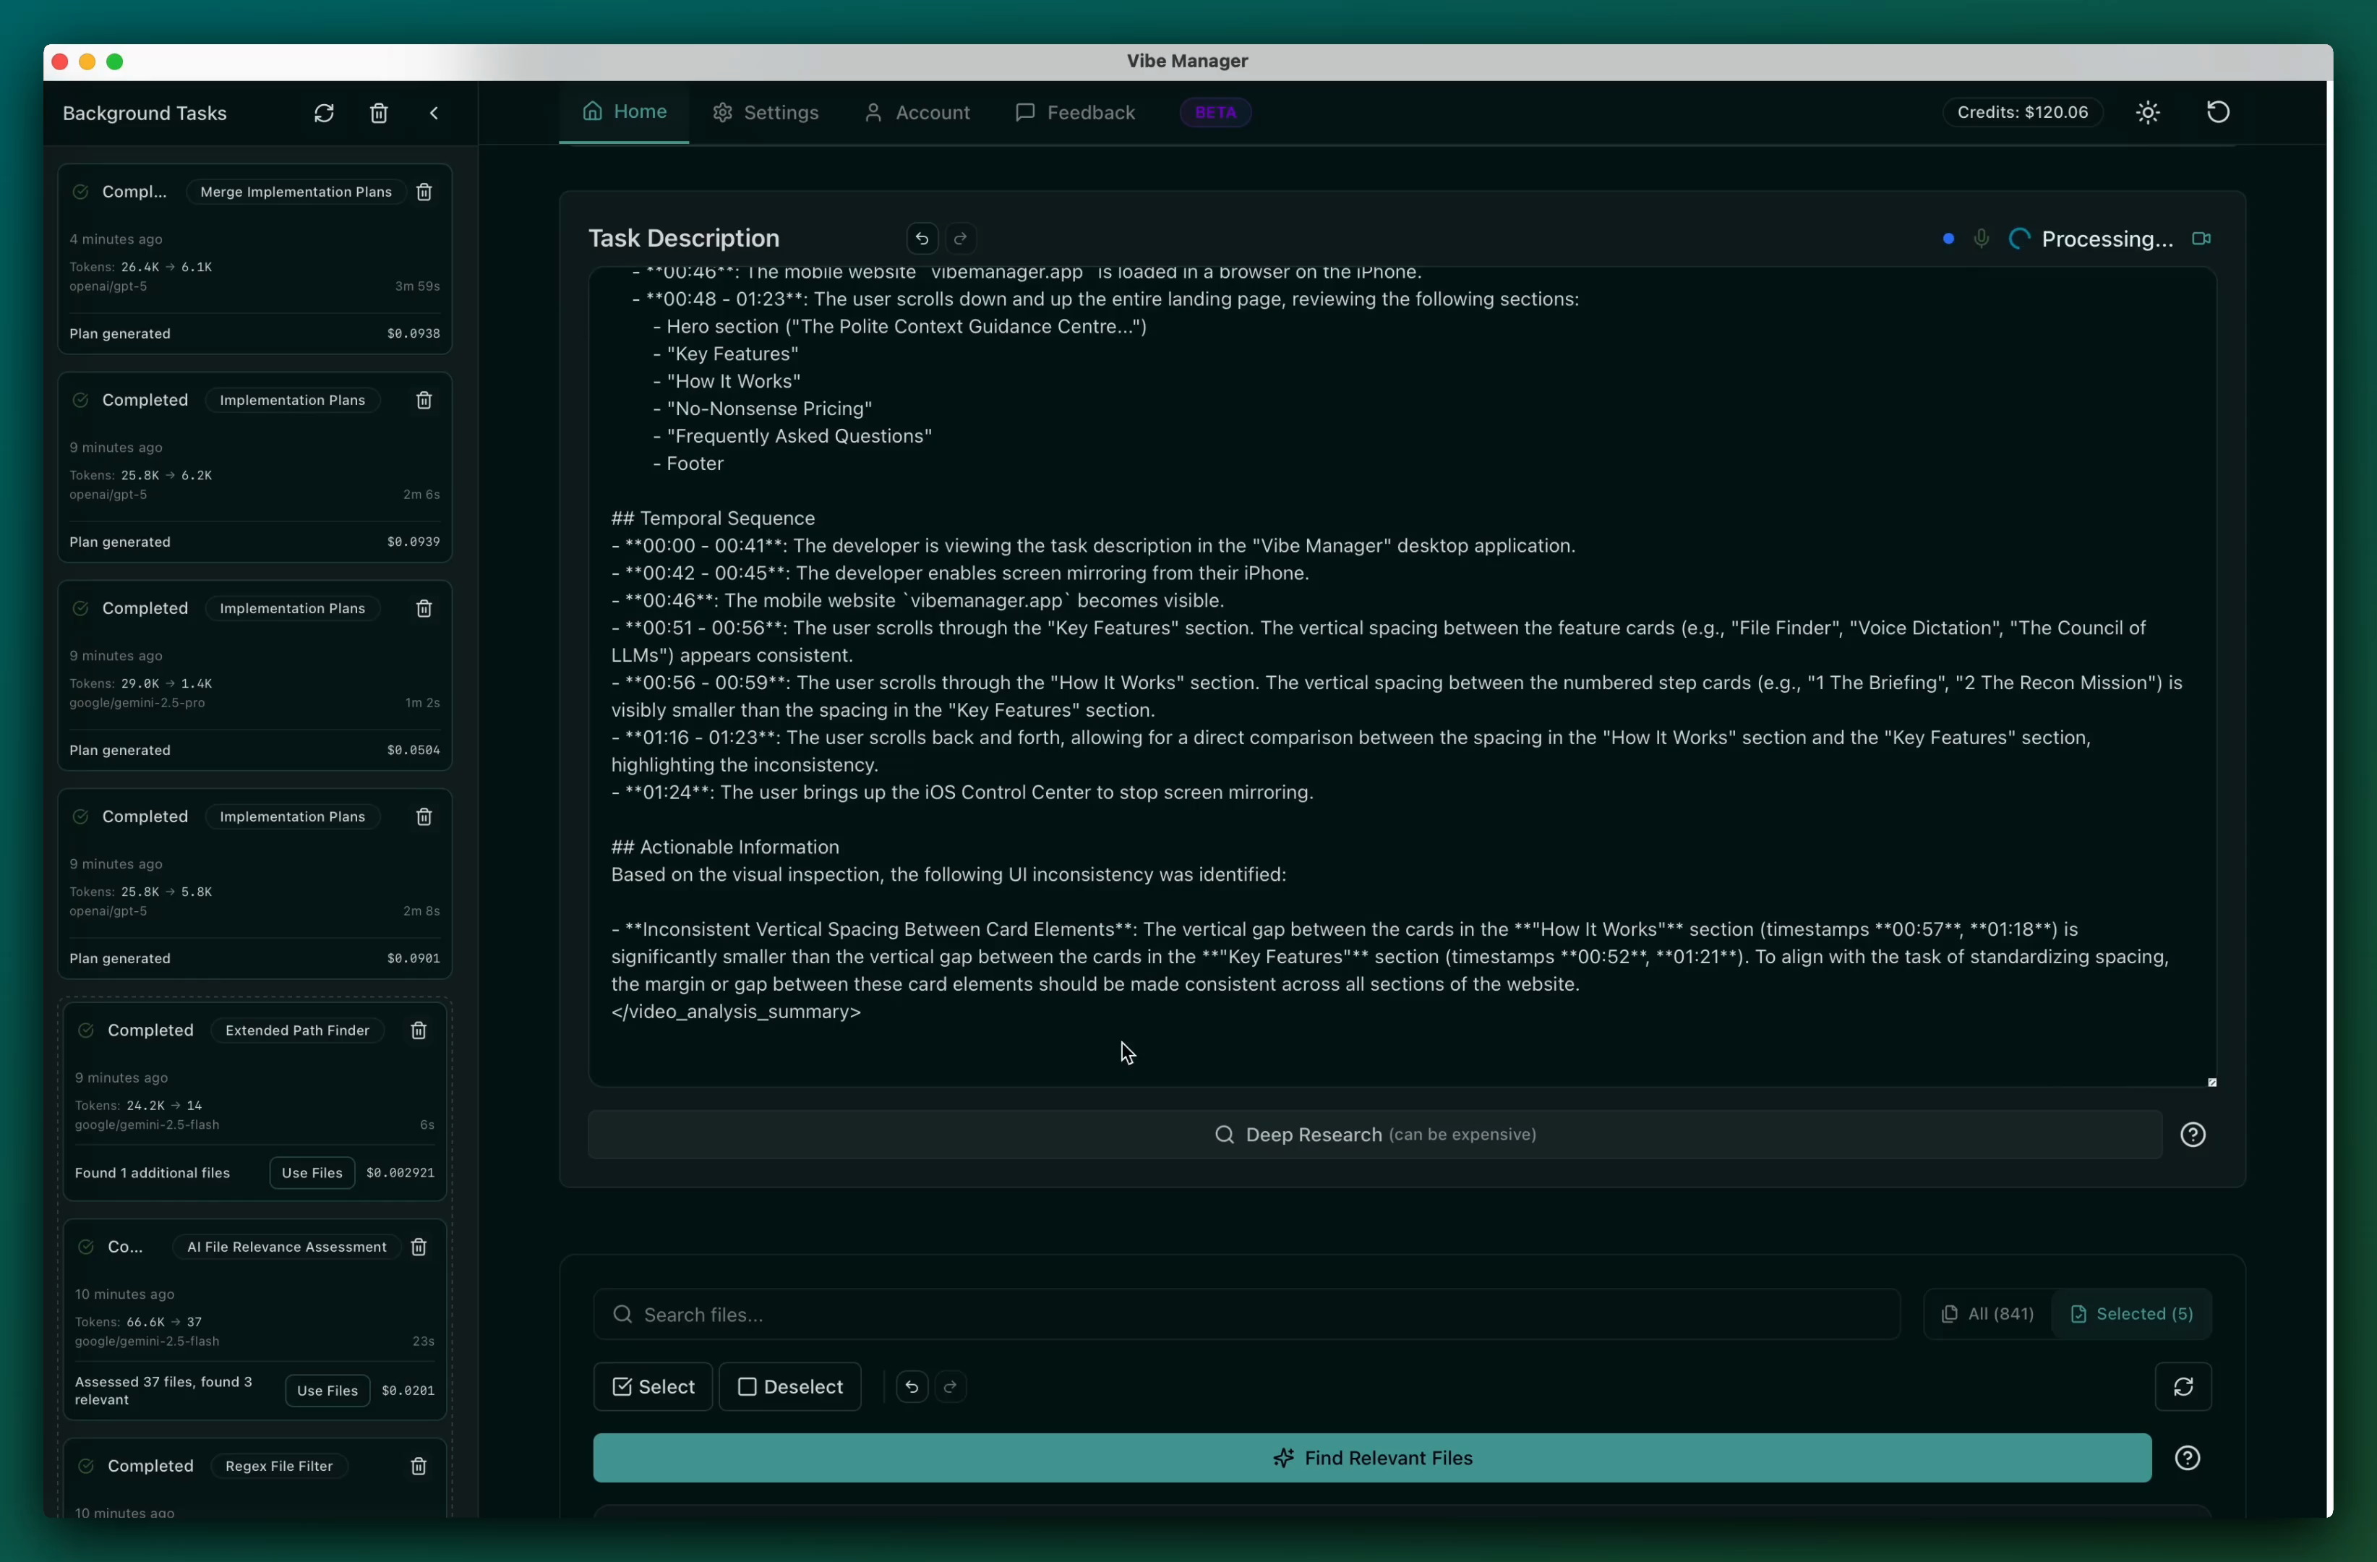Click the Deselect all button
Screen dimensions: 2377x1562
(x=790, y=1387)
